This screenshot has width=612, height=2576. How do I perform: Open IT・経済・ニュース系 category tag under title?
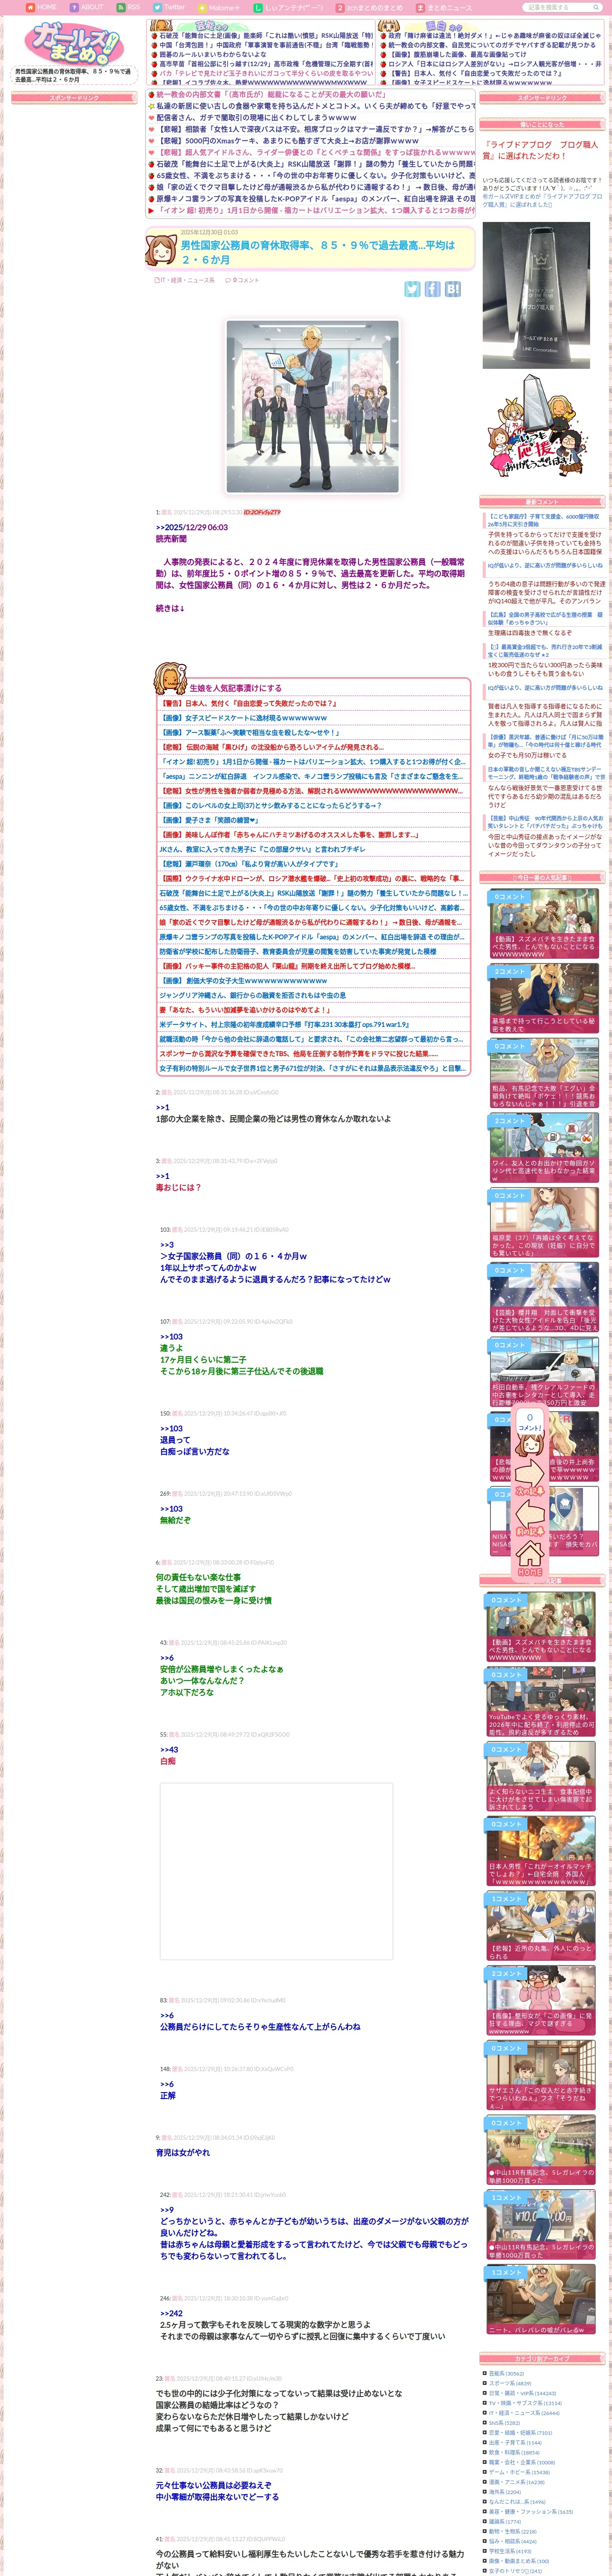click(186, 280)
